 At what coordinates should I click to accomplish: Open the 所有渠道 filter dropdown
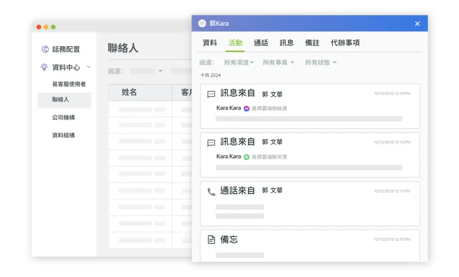239,62
